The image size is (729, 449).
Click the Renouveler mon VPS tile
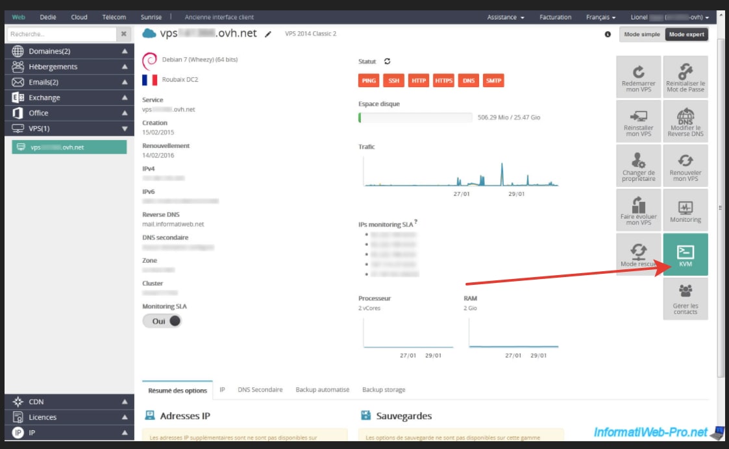click(686, 165)
